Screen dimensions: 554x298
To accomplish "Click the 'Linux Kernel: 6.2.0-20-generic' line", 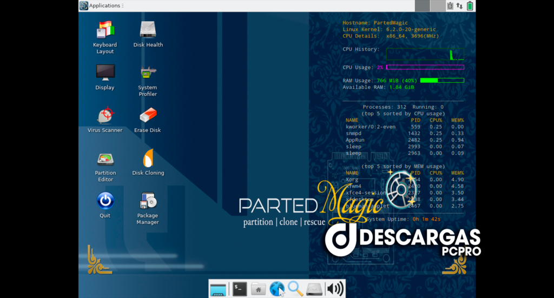I will (389, 29).
